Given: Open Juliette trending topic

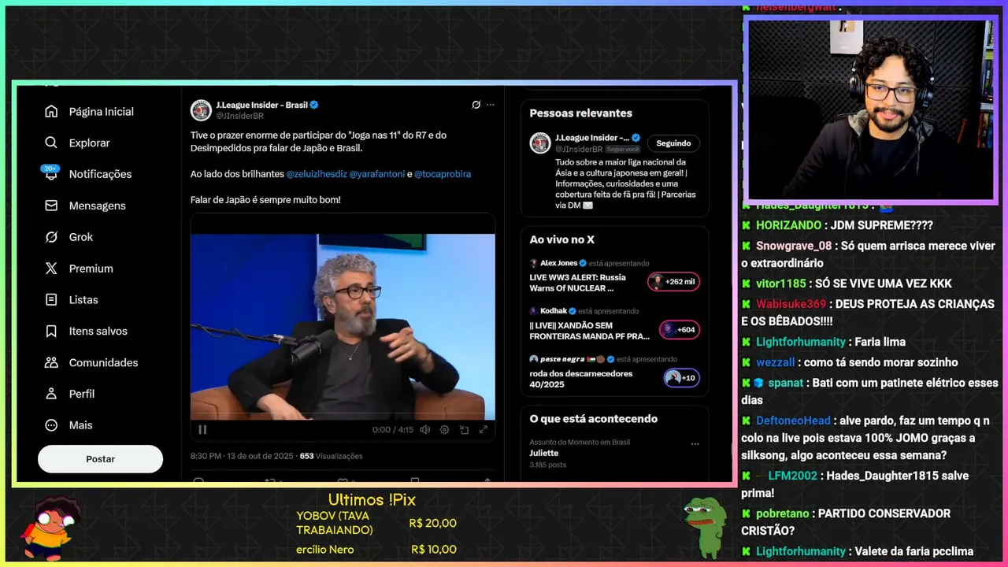Looking at the screenshot, I should [544, 454].
